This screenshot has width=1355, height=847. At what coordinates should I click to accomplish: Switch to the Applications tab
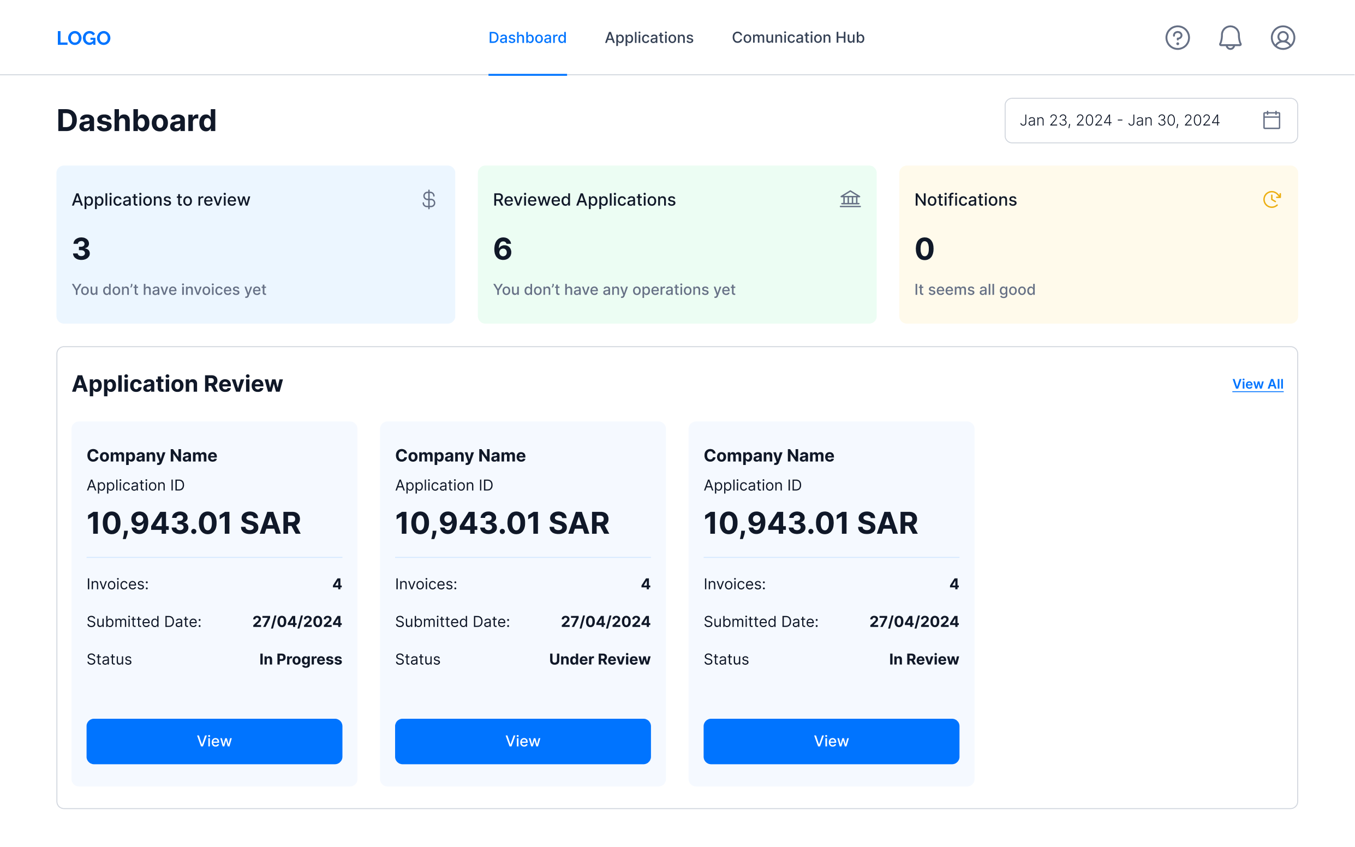[649, 38]
